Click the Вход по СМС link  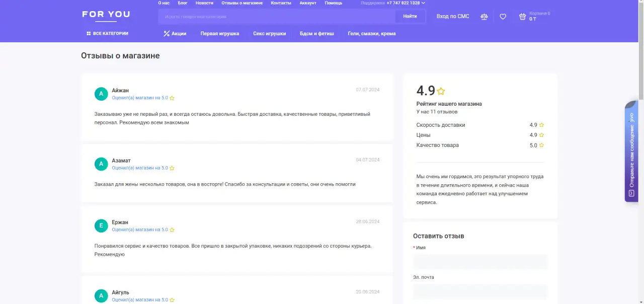tap(452, 16)
